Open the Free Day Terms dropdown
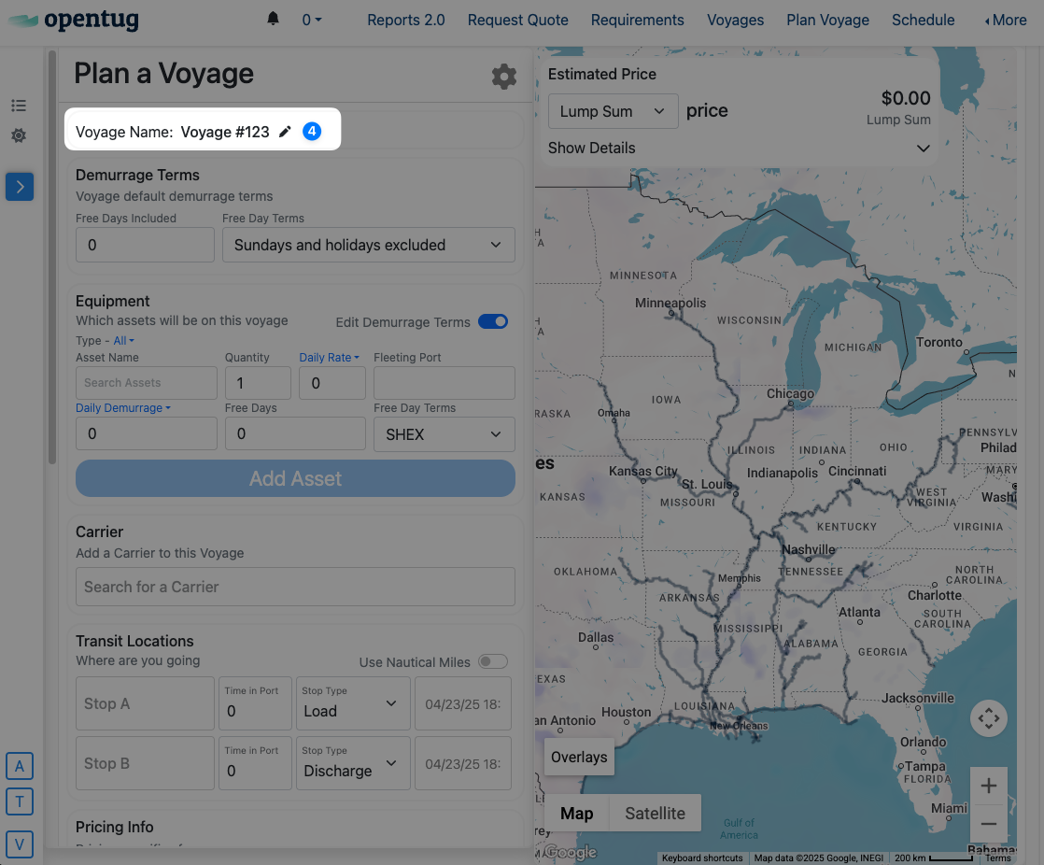Viewport: 1044px width, 865px height. tap(368, 245)
